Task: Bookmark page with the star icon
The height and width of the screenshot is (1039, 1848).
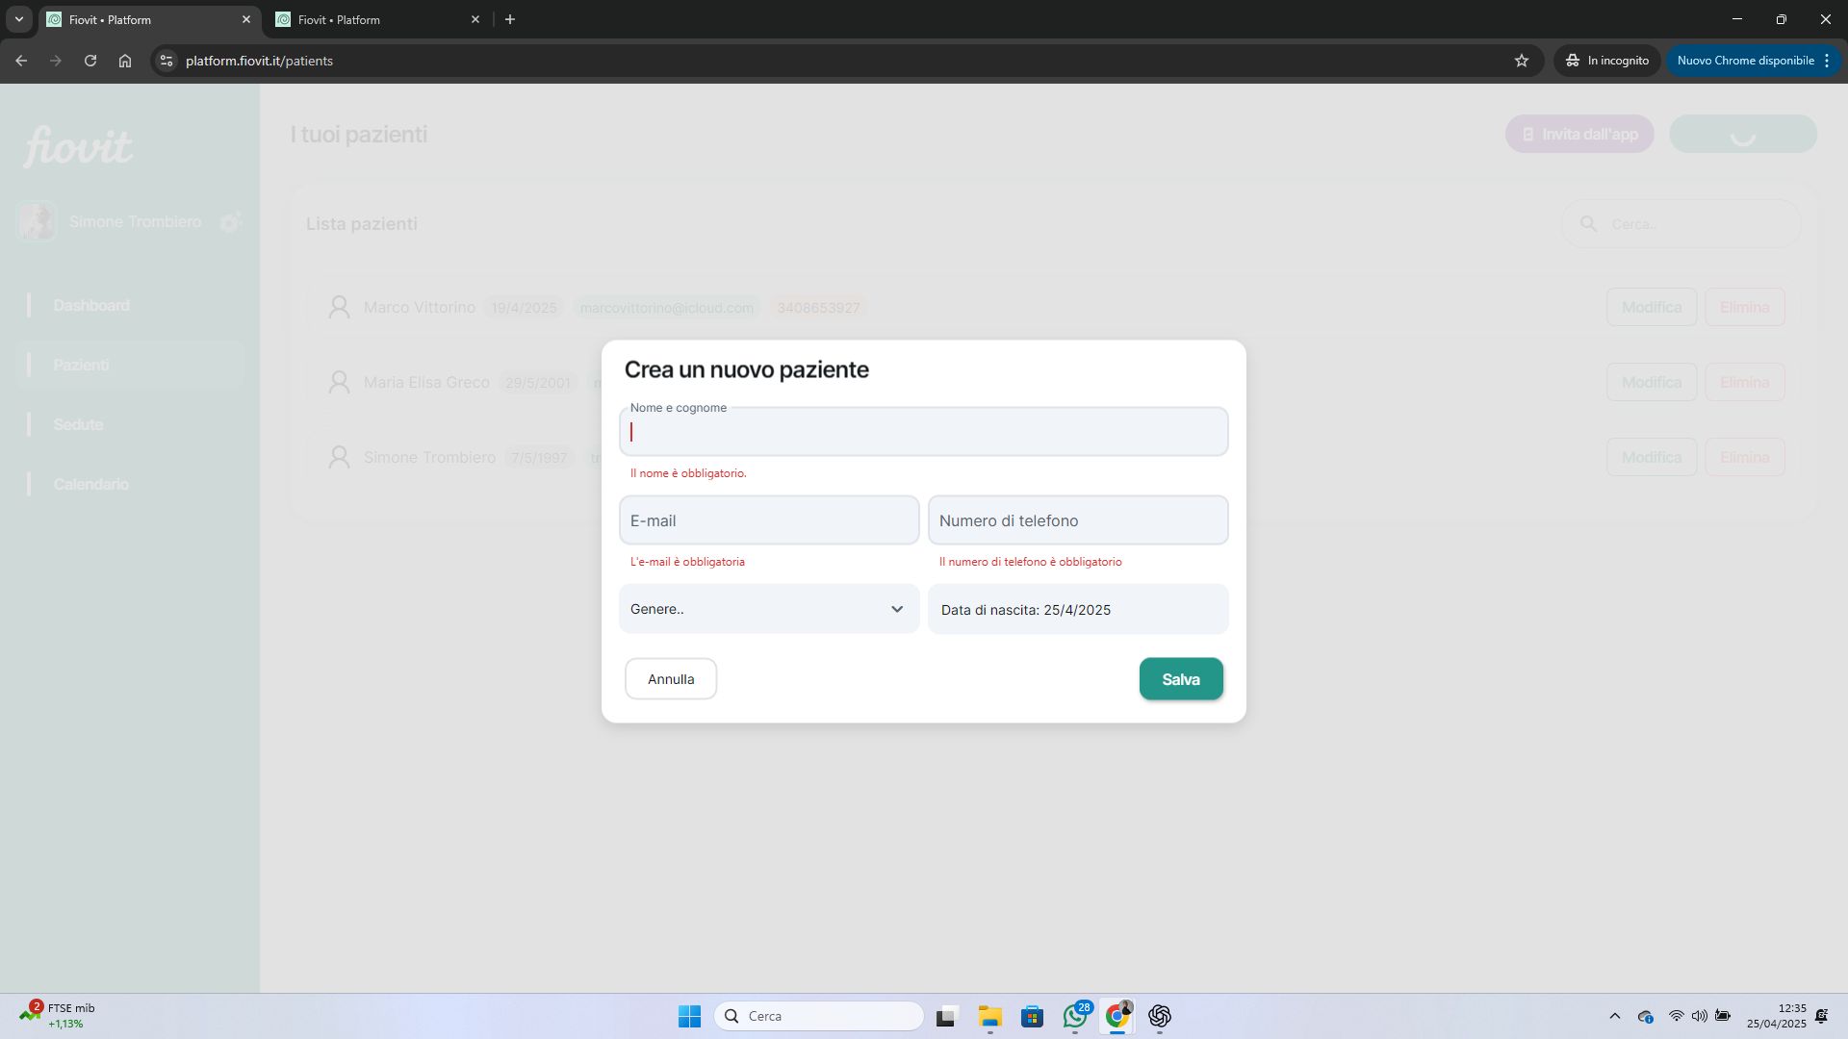Action: tap(1522, 61)
